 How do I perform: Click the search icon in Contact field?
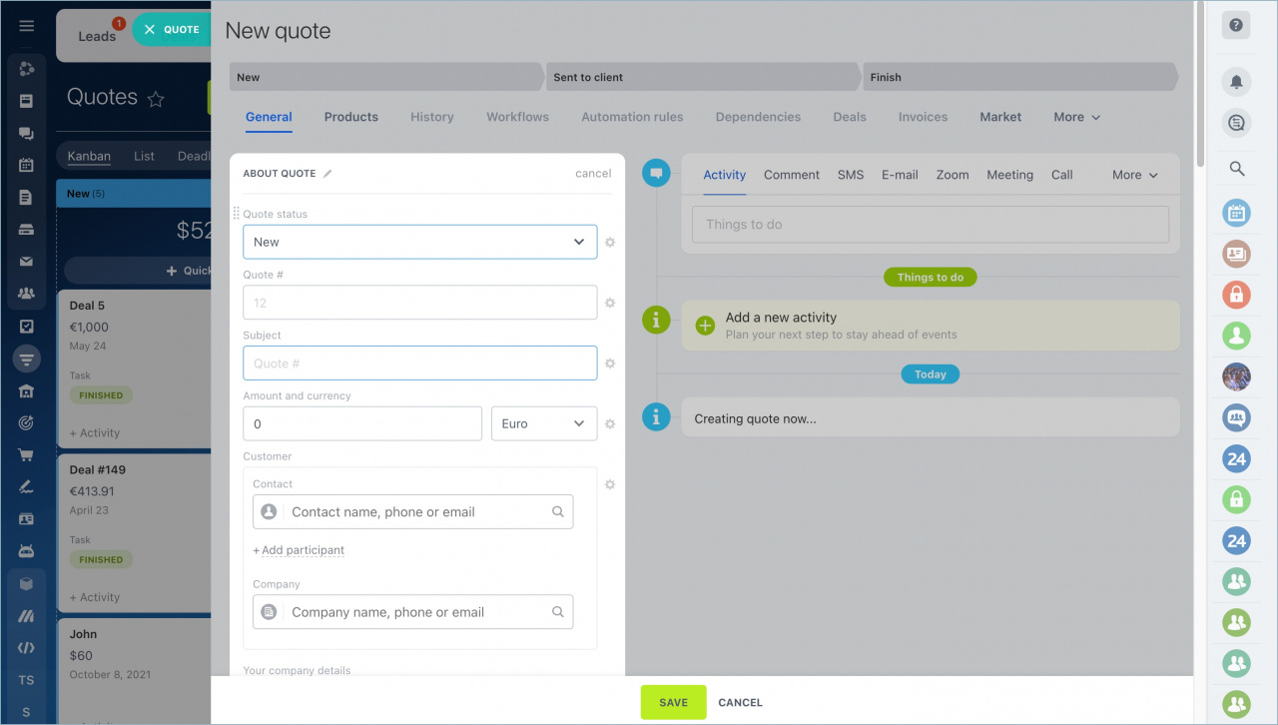tap(558, 512)
